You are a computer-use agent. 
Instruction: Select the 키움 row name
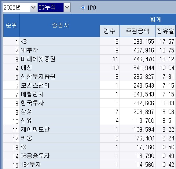26,138
